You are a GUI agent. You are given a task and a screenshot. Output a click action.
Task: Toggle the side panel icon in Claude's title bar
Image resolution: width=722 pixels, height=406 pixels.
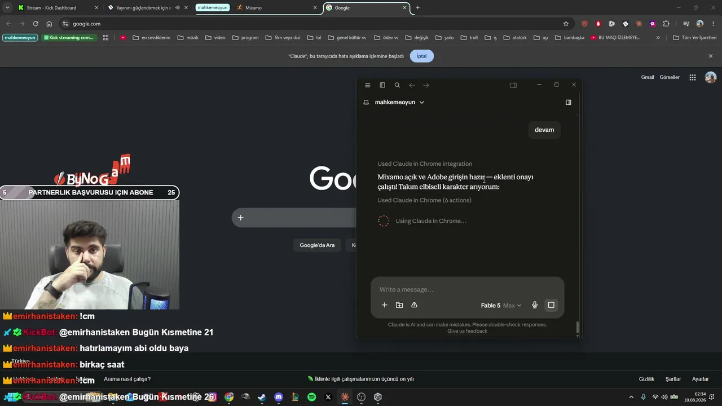click(x=513, y=85)
